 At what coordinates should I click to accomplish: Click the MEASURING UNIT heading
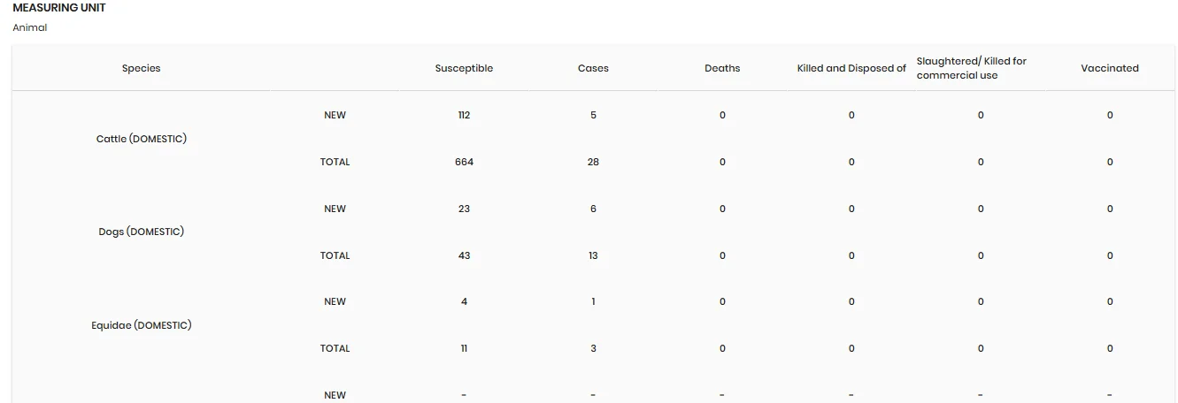[59, 7]
